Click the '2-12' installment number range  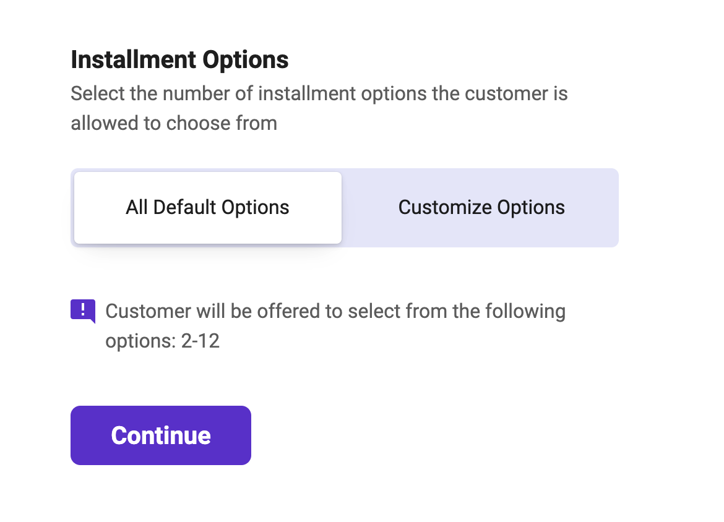coord(200,341)
